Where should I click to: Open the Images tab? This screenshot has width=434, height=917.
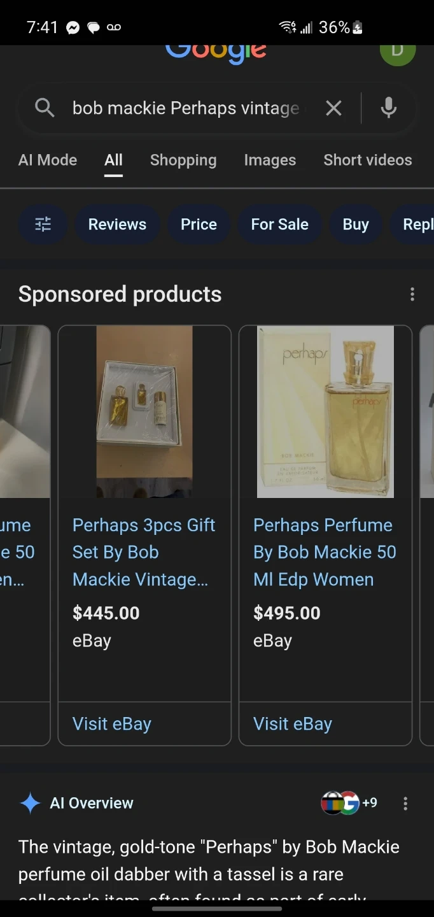point(270,160)
